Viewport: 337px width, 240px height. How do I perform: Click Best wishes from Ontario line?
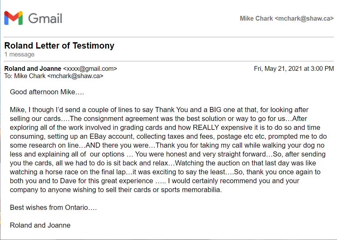click(53, 208)
